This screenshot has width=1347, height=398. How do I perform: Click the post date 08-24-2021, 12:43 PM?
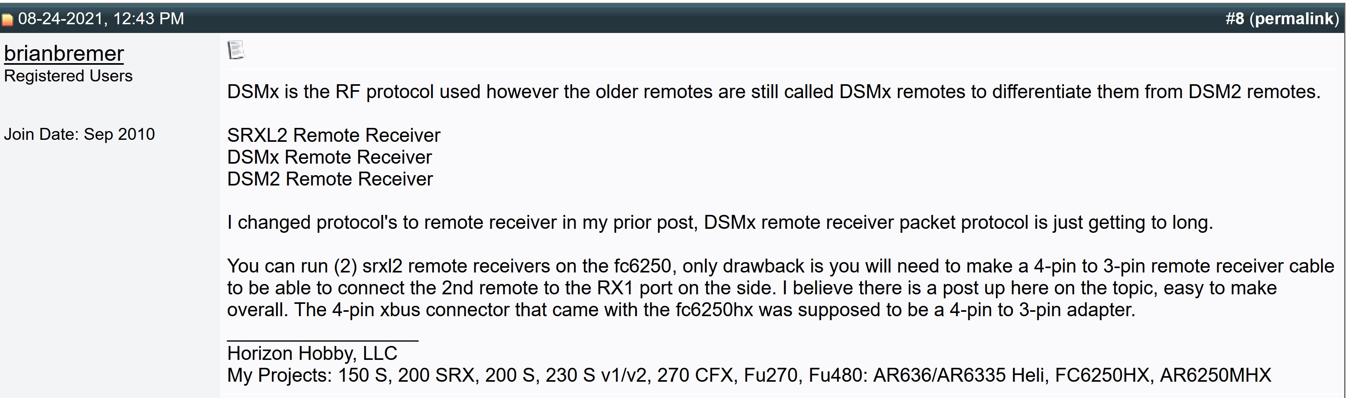click(101, 19)
